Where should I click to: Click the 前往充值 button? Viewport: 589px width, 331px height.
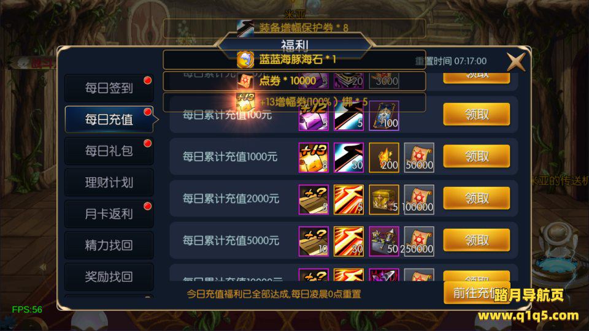pos(476,293)
